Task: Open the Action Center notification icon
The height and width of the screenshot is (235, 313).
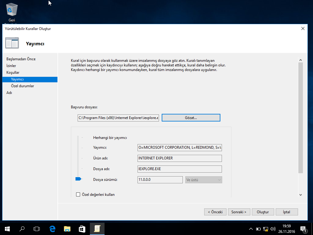Action: 303,229
